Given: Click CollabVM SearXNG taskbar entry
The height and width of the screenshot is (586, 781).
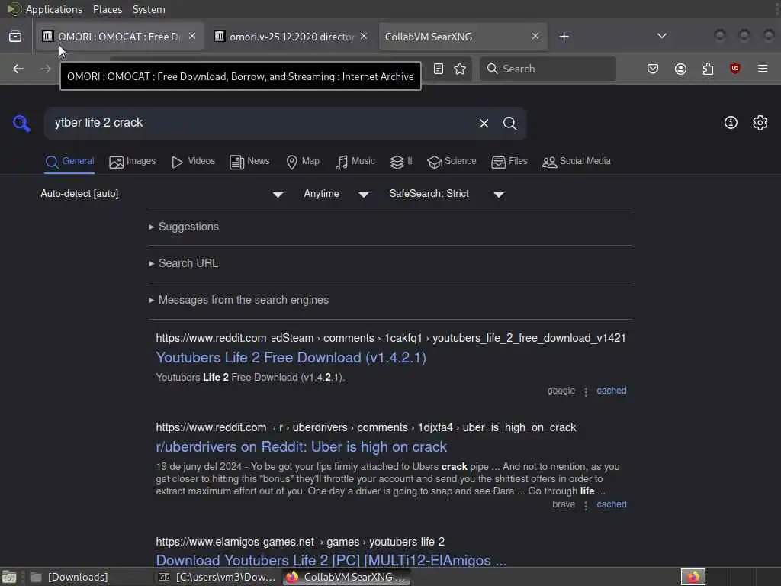Looking at the screenshot, I should [x=346, y=577].
